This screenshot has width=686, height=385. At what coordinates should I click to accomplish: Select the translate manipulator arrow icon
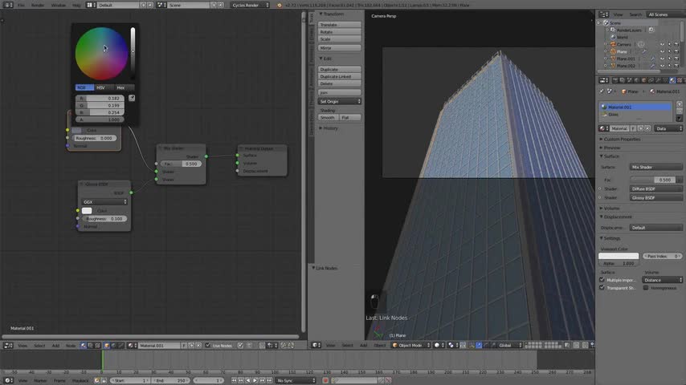(479, 345)
